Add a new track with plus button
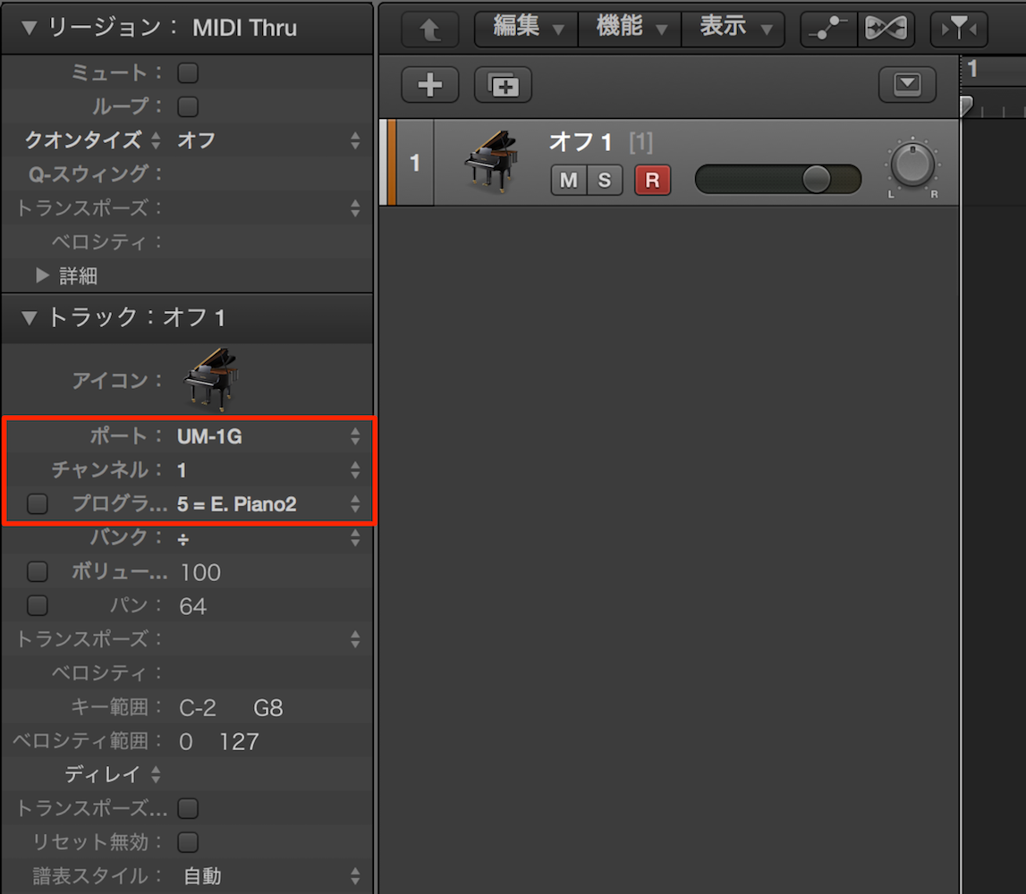1026x894 pixels. (x=430, y=85)
